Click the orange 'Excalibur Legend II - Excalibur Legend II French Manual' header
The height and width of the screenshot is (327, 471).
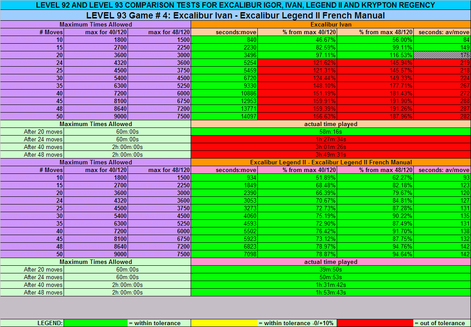[x=331, y=162]
